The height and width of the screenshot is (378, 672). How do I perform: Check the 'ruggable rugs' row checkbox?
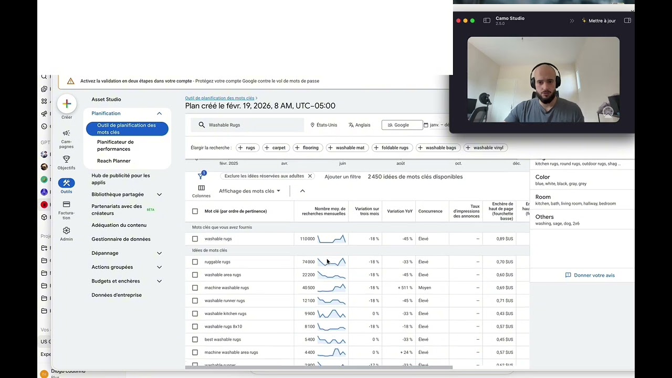point(195,262)
